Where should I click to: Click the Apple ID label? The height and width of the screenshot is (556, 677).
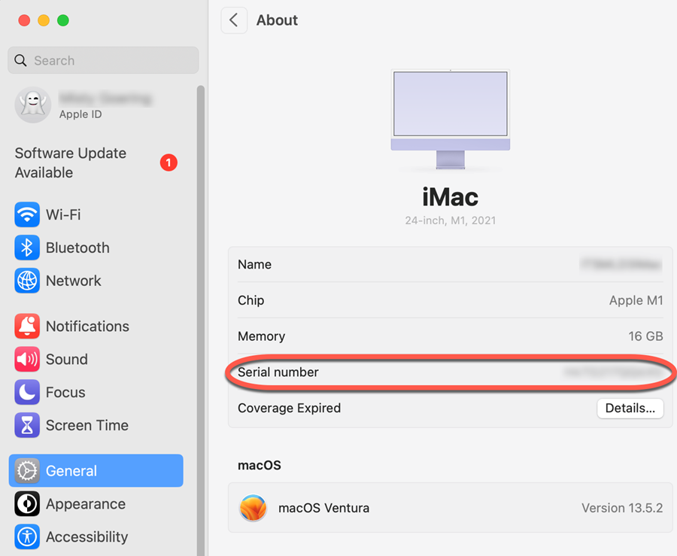point(80,114)
